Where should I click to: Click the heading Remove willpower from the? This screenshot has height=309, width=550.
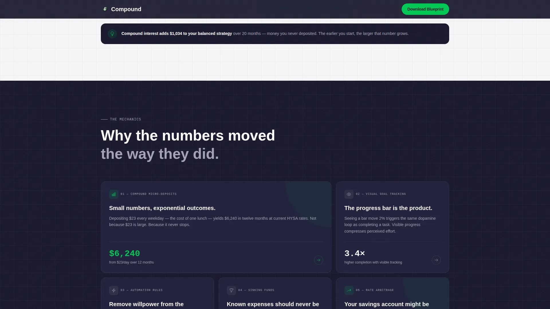146,304
